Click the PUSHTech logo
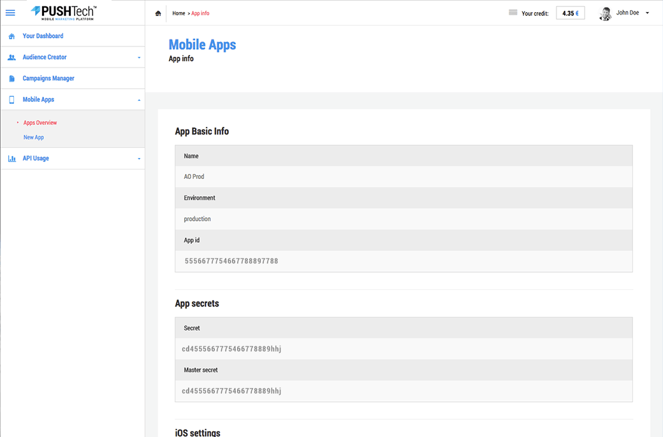Screen dimensions: 663x437 coord(64,13)
